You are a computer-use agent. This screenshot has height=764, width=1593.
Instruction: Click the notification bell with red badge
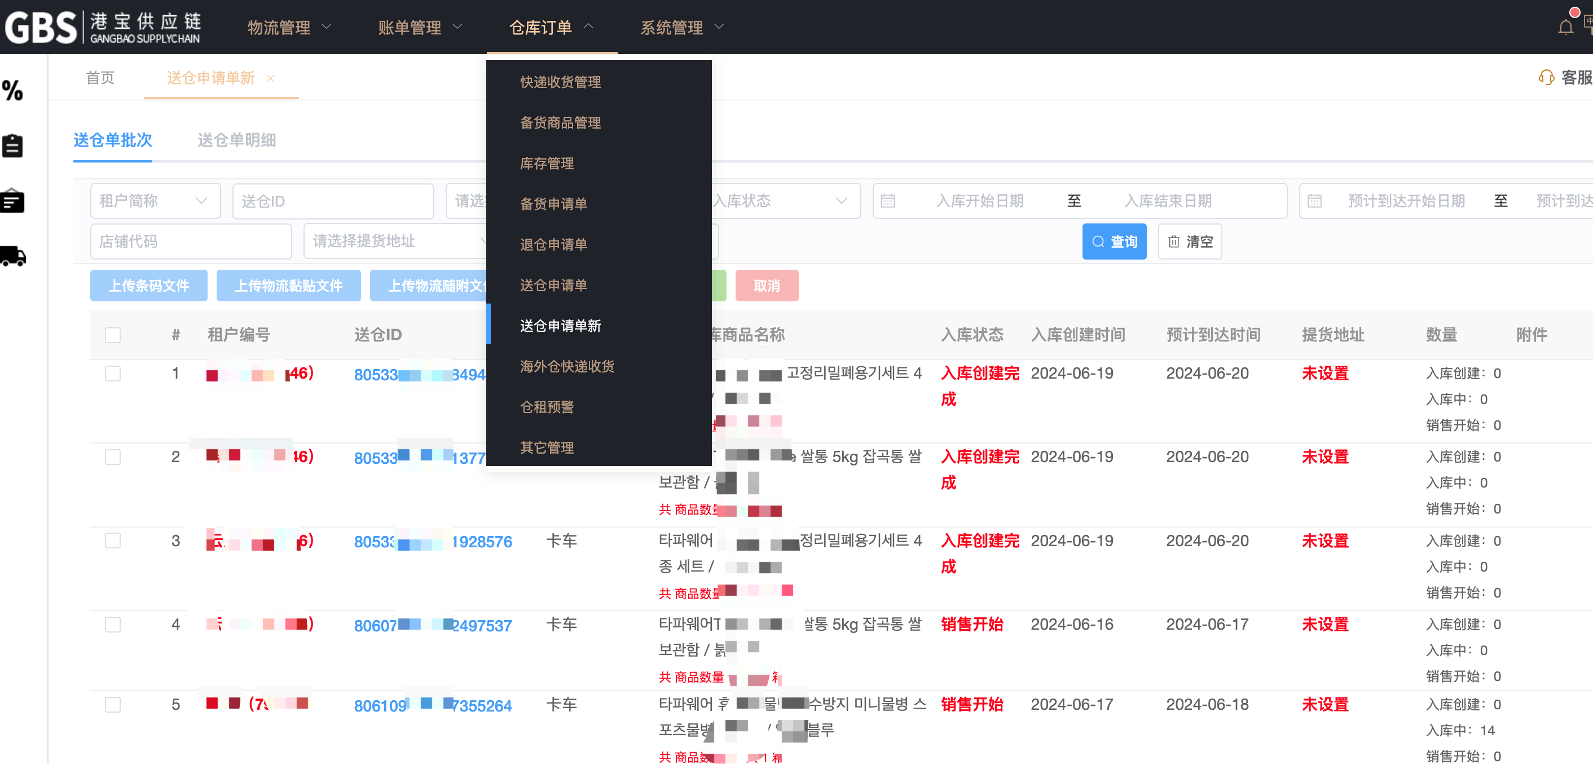point(1566,26)
